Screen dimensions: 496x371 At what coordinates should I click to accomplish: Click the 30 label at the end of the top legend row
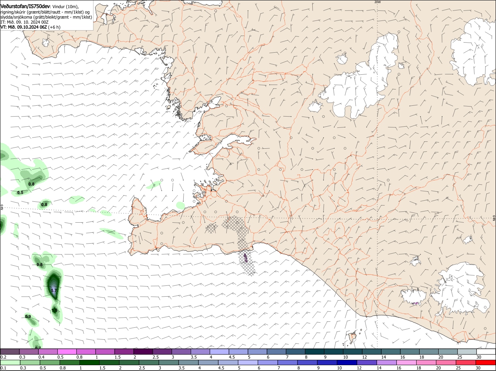[479, 357]
